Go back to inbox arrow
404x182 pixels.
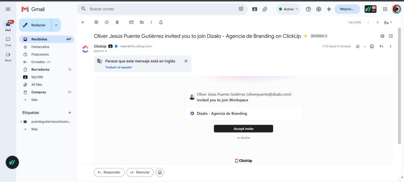coord(83,22)
